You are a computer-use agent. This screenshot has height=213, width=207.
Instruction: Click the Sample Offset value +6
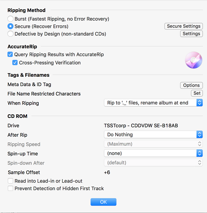[x=107, y=173]
